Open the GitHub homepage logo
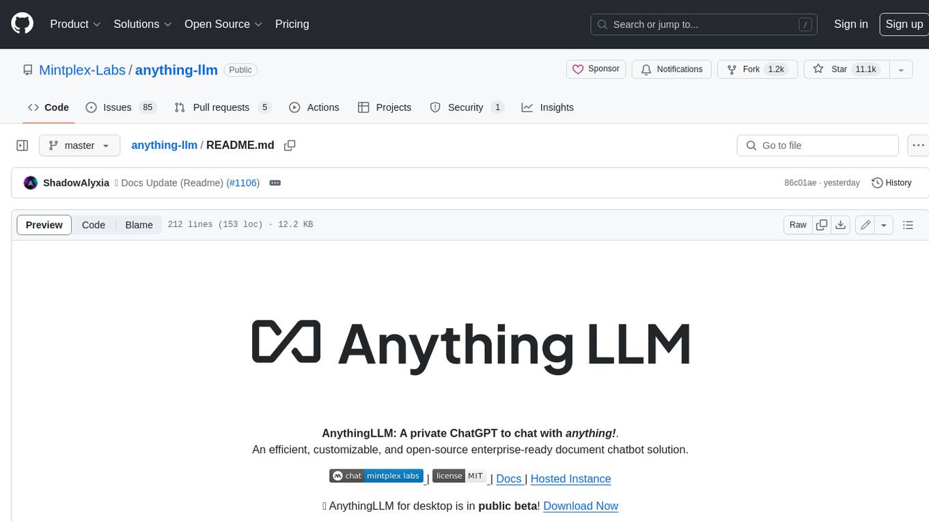This screenshot has height=522, width=929. 22,24
